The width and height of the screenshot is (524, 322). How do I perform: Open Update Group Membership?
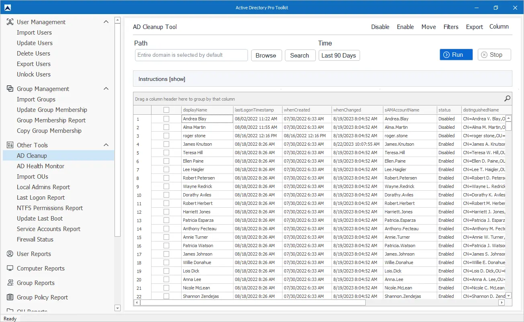pos(52,110)
